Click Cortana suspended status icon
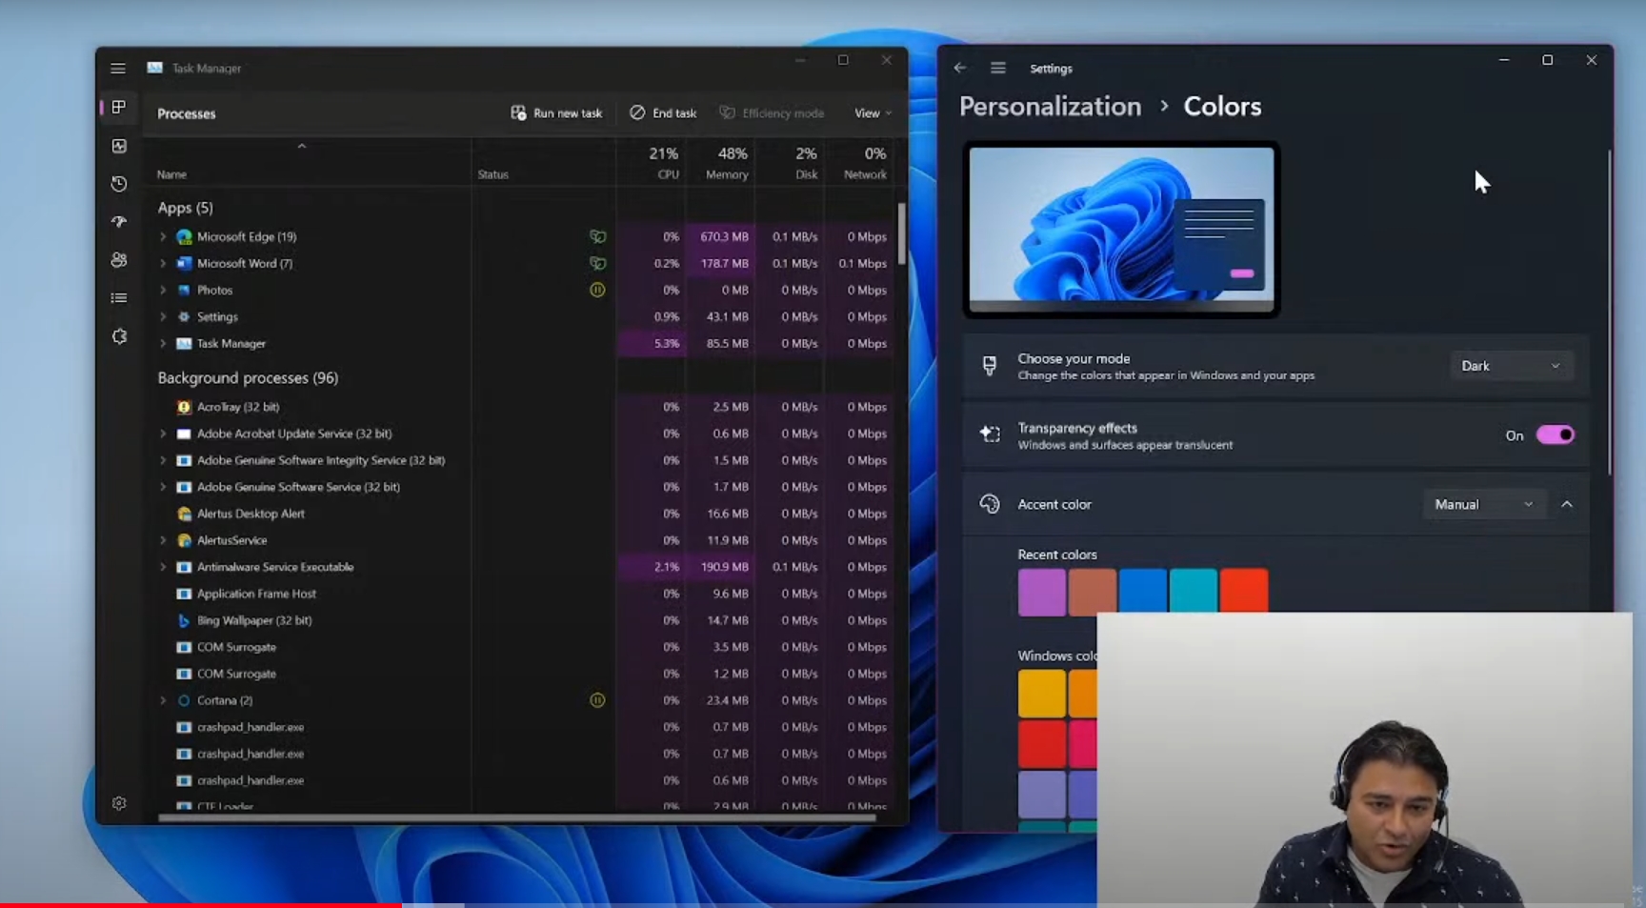This screenshot has height=908, width=1646. click(x=597, y=700)
